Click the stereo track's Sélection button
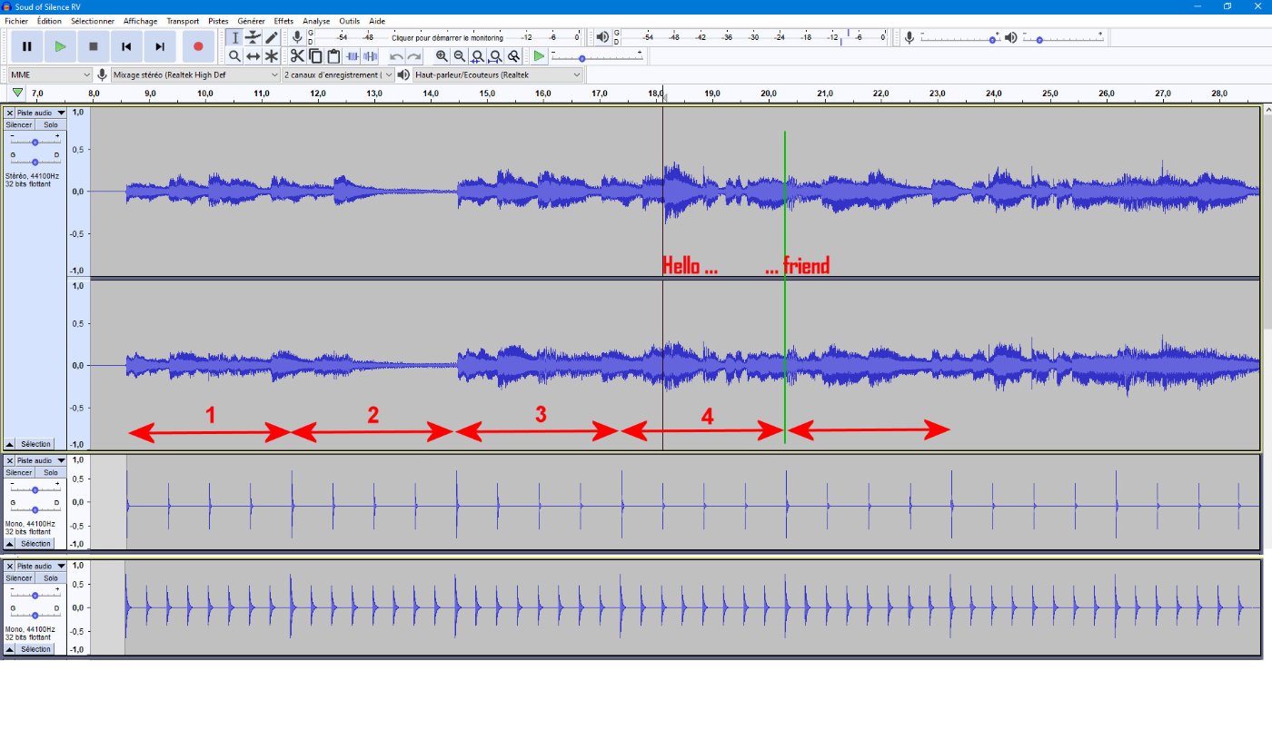 (35, 444)
